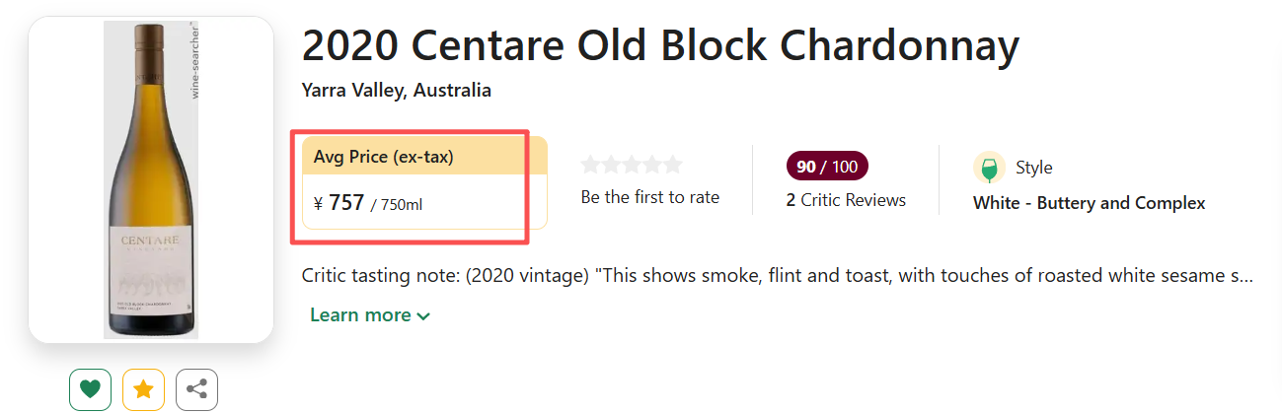The height and width of the screenshot is (414, 1282).
Task: Open White - Buttery and Complex style
Action: 1089,203
